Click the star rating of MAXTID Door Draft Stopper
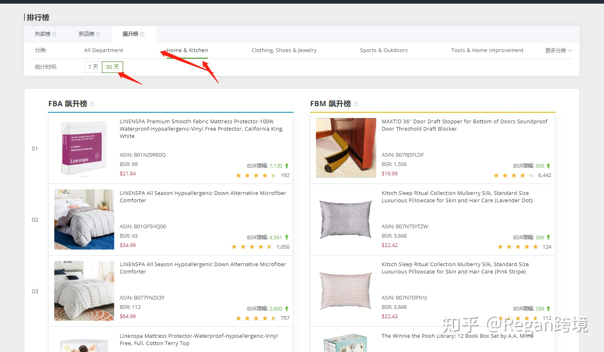 pos(514,175)
